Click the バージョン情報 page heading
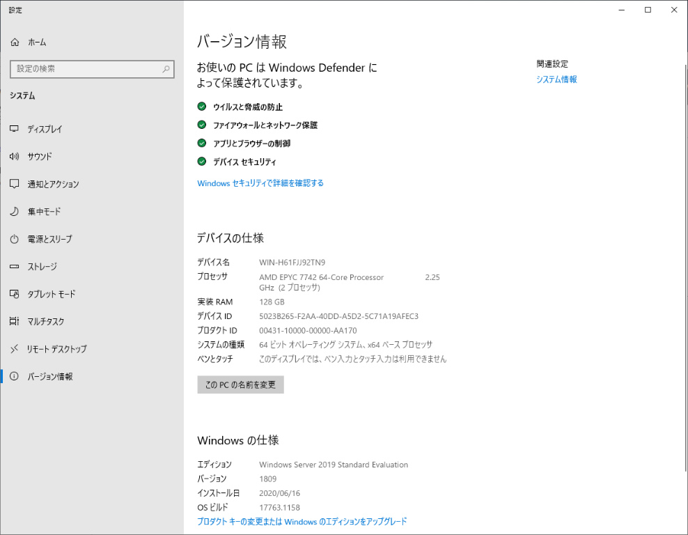Viewport: 688px width, 535px height. pos(242,42)
